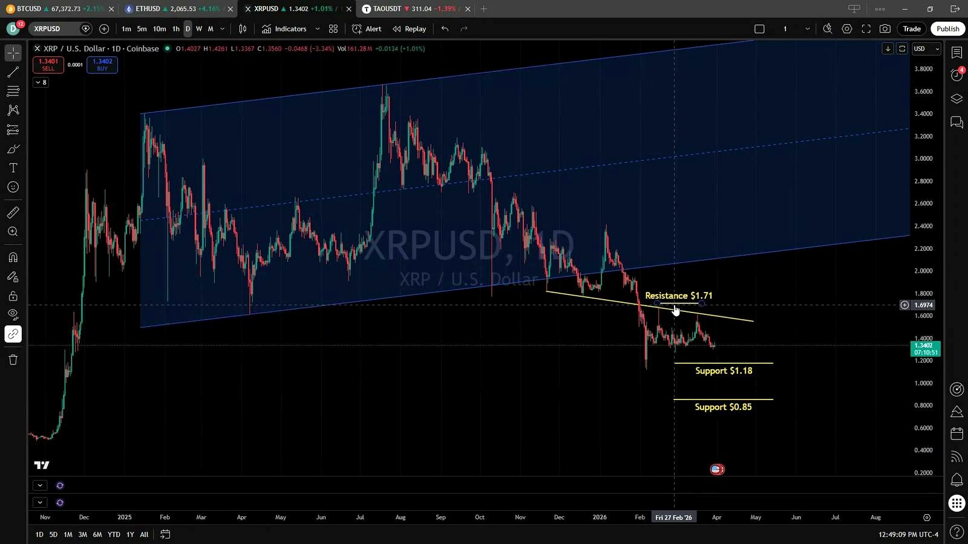The width and height of the screenshot is (968, 544).
Task: Open the Trade panel
Action: (x=912, y=28)
